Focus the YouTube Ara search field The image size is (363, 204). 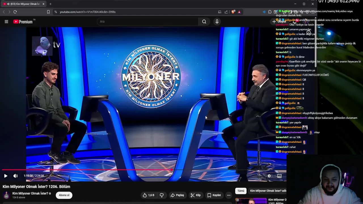[147, 22]
